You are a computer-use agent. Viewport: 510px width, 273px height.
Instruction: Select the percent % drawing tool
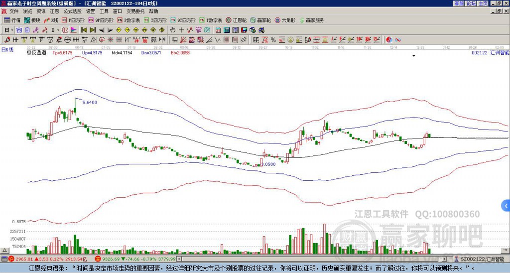[273, 40]
